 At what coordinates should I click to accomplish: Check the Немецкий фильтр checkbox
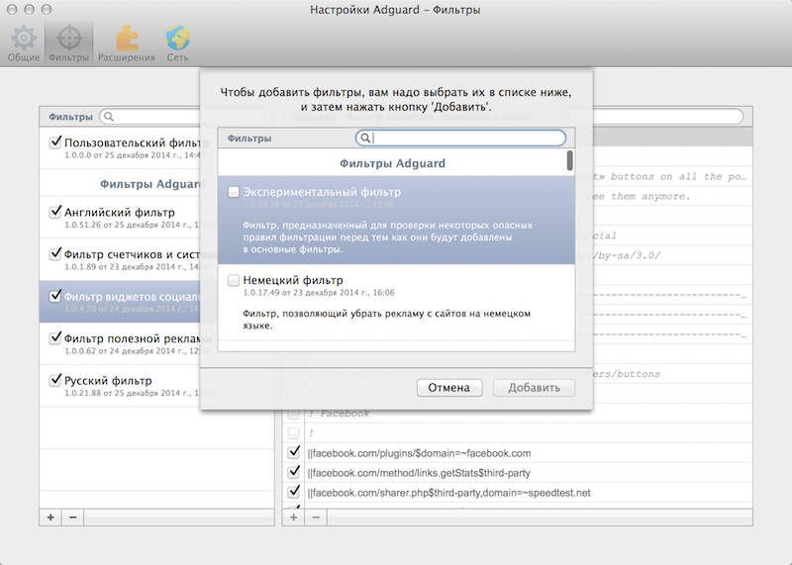coord(234,280)
